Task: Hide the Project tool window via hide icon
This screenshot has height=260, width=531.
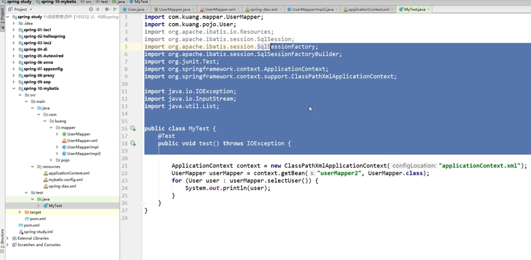Action: point(115,9)
